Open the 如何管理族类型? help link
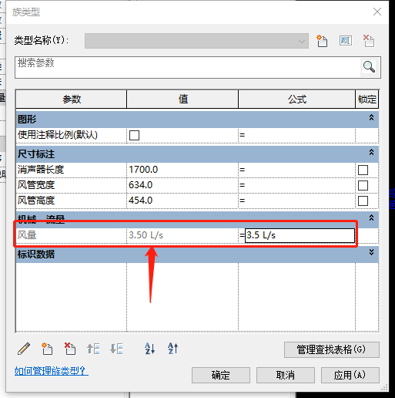Screen dimensions: 395x398 point(52,371)
